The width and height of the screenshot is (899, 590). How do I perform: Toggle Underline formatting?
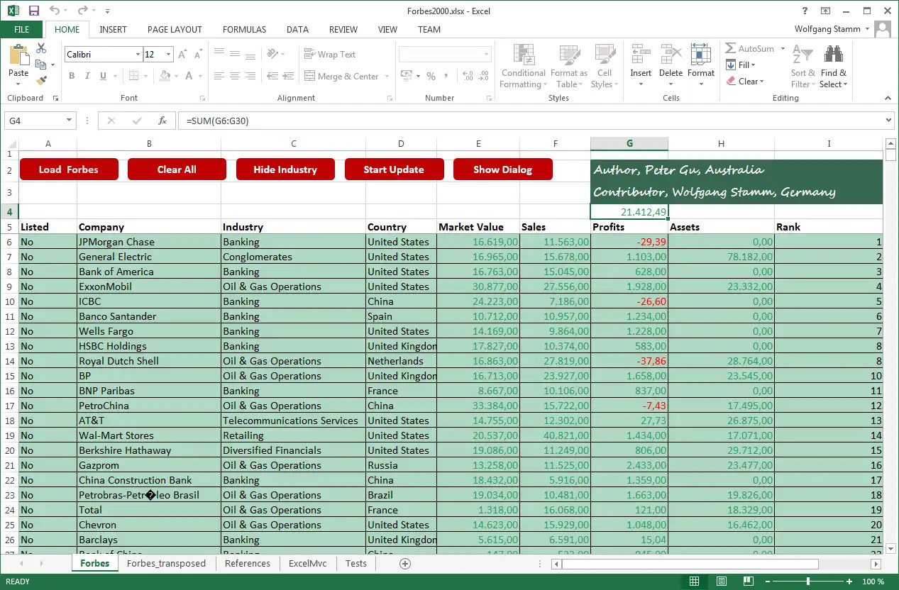[x=103, y=76]
